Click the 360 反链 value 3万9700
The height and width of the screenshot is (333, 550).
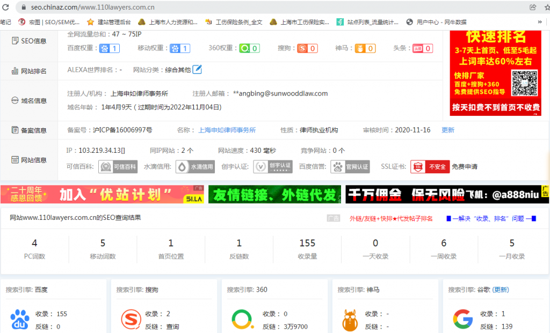[x=296, y=327]
